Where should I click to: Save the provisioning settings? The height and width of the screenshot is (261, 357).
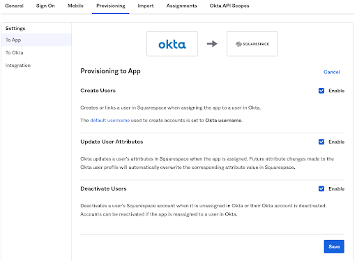coord(334,246)
